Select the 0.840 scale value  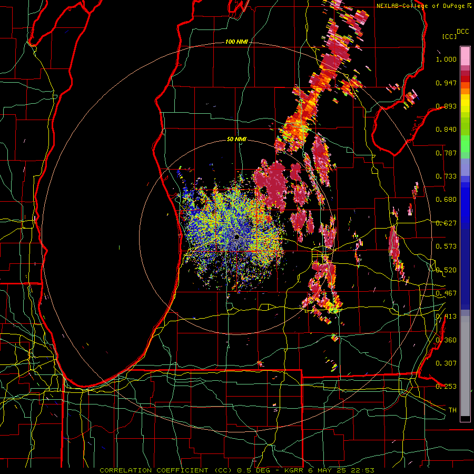point(446,130)
